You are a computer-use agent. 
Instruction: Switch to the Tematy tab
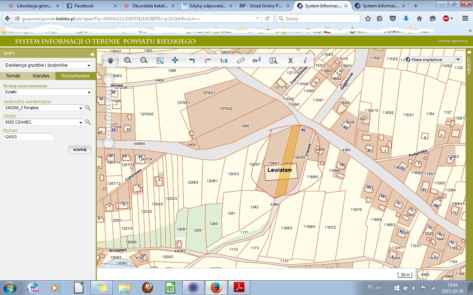(13, 76)
